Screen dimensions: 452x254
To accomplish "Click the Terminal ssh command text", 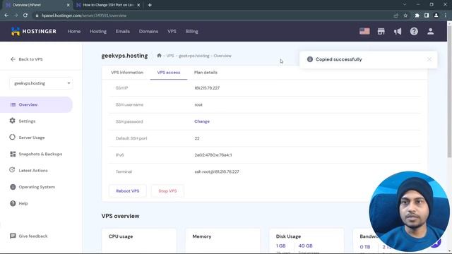I will tap(217, 171).
